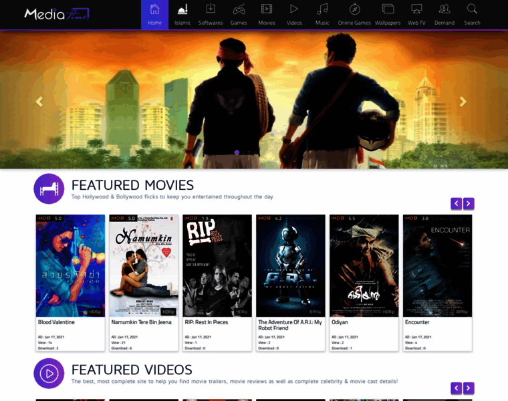This screenshot has width=508, height=401.
Task: Open Encounter movie poster
Action: (x=437, y=265)
